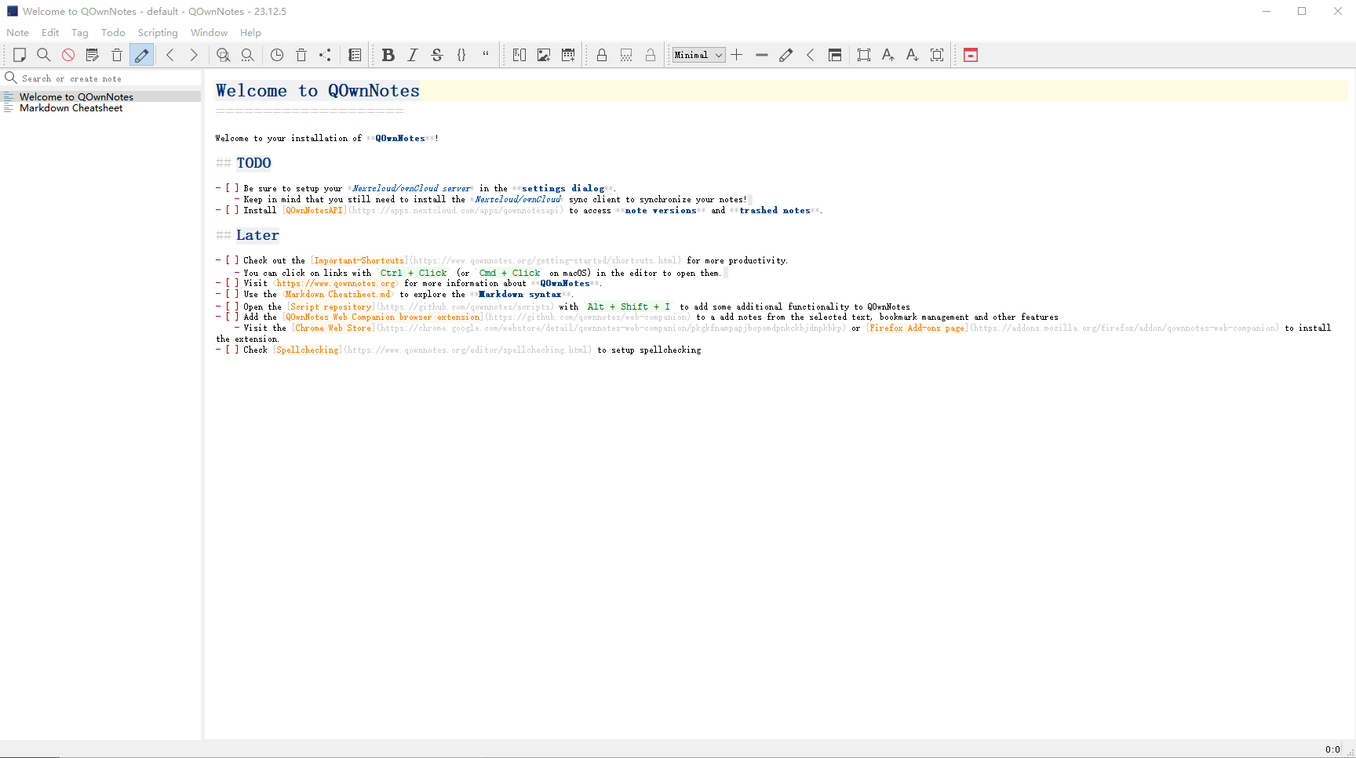1356x758 pixels.
Task: Click the share note icon
Action: (325, 55)
